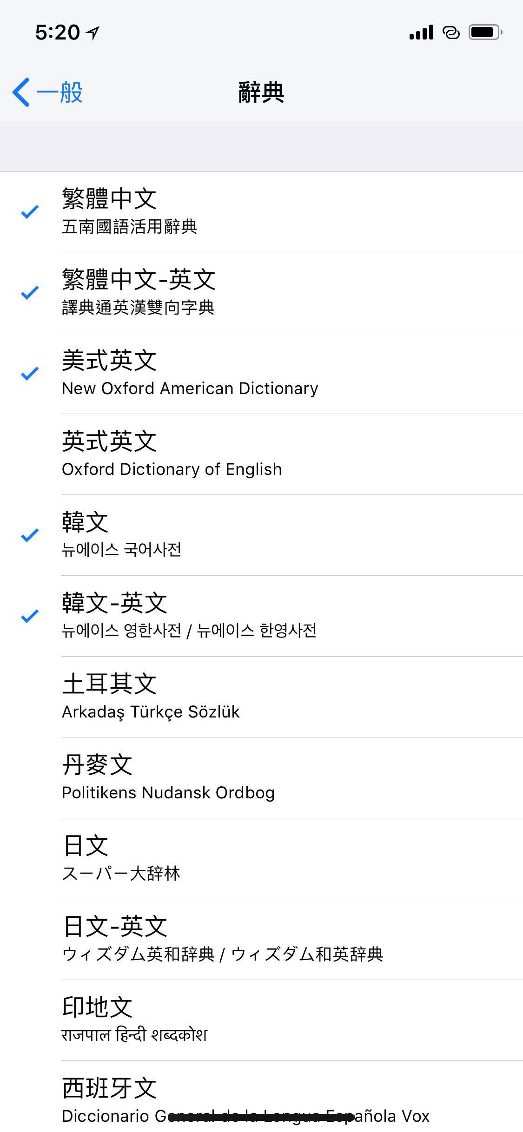Select the 印地文 Hindi dictionary
The height and width of the screenshot is (1132, 523).
[x=261, y=1020]
